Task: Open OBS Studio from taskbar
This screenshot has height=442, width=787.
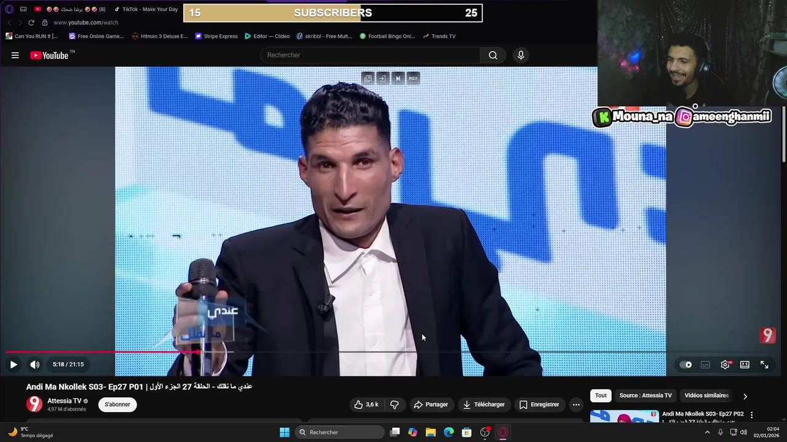Action: click(x=485, y=432)
